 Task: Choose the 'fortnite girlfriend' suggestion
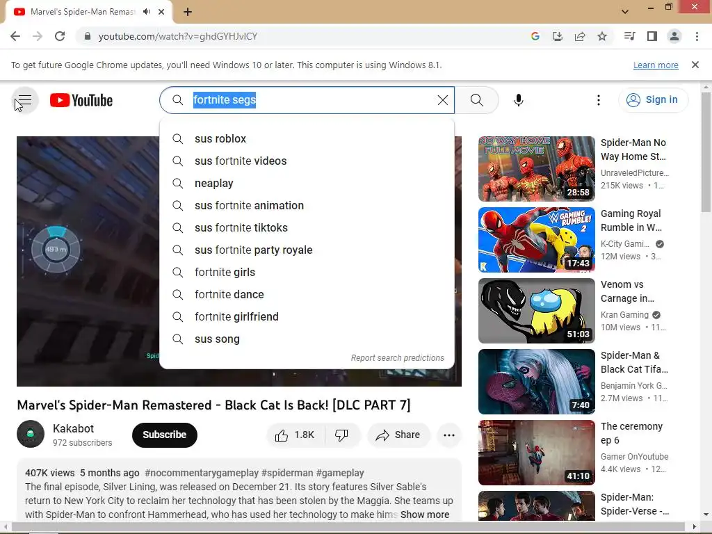point(307,316)
